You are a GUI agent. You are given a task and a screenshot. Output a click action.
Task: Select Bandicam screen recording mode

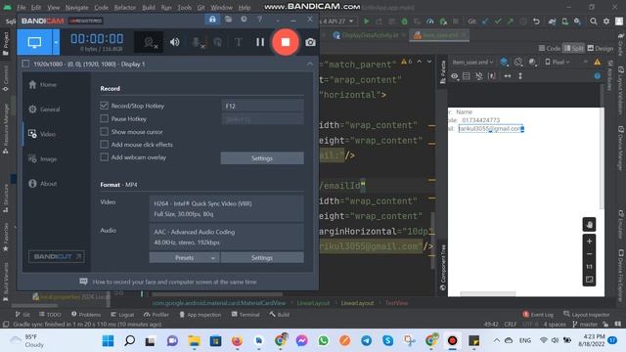[34, 42]
